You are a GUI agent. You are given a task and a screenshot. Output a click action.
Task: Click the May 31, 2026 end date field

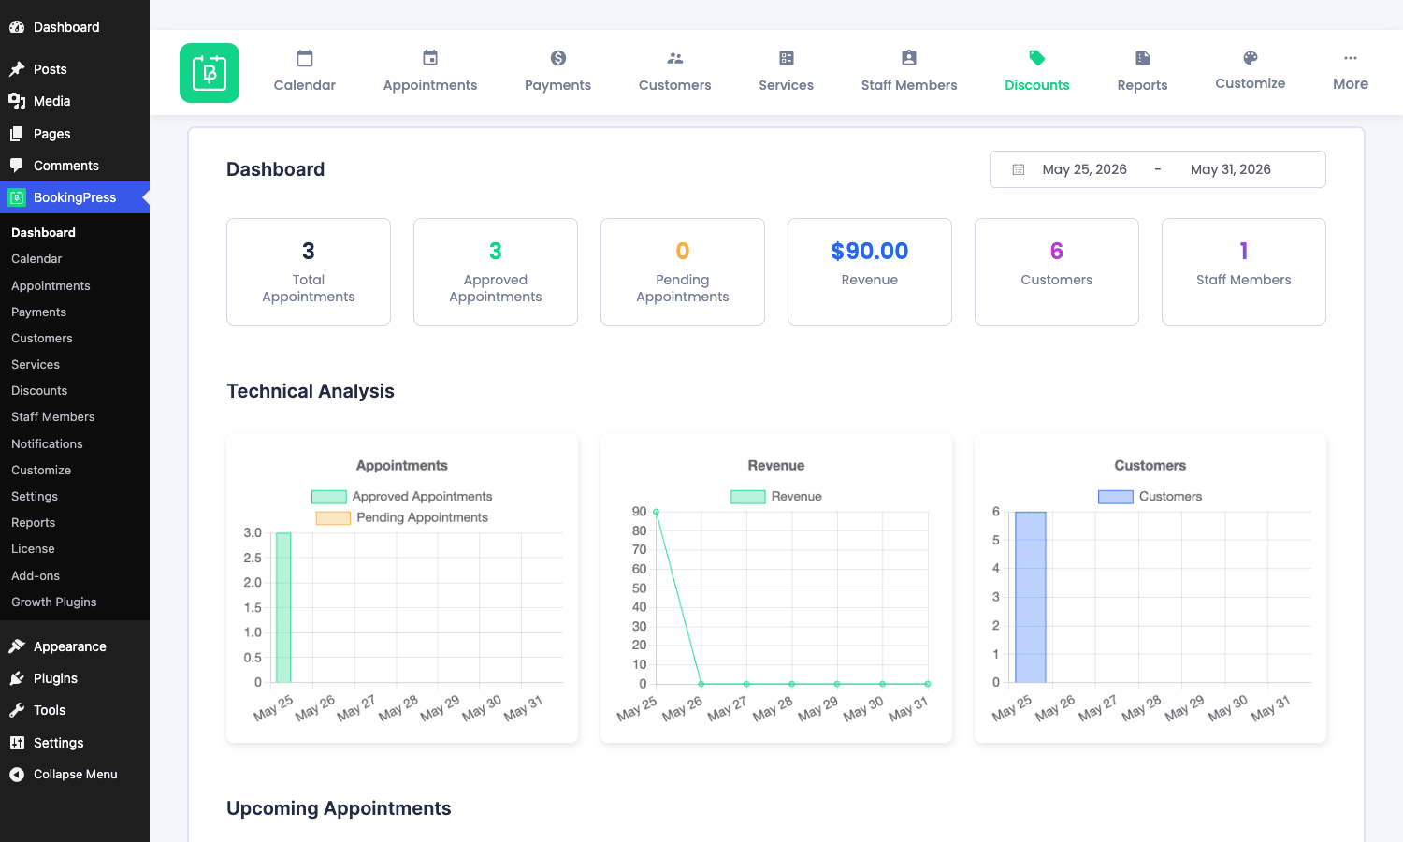[x=1231, y=169]
